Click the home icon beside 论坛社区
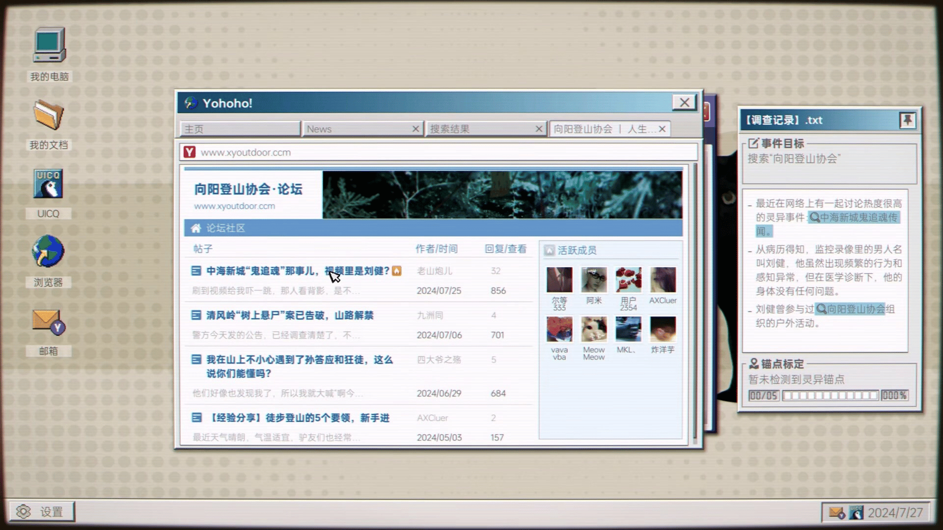Screen dimensions: 943x530 196,228
